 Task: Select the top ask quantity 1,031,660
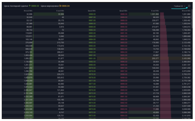click(x=155, y=14)
